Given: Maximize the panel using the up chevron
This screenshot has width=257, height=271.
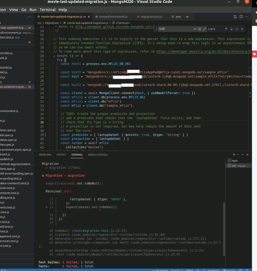Looking at the screenshot, I should tap(243, 155).
